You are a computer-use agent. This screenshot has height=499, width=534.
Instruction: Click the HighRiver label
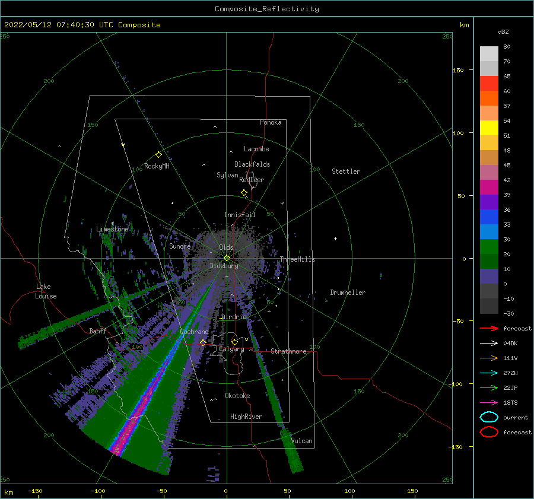tap(246, 417)
